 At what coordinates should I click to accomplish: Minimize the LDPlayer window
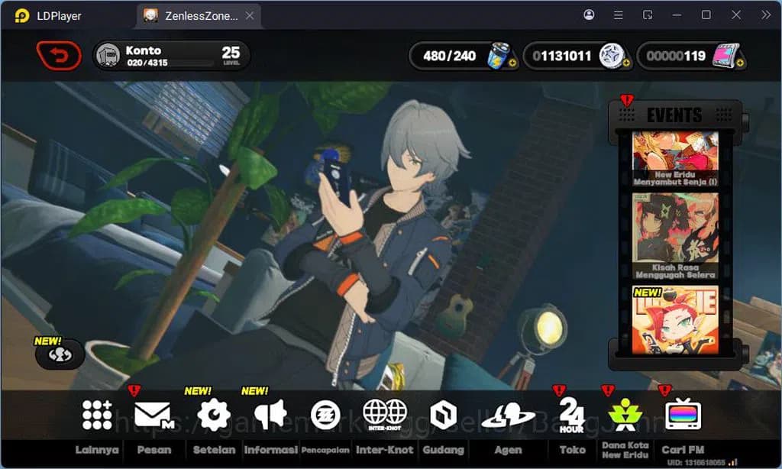(x=677, y=15)
